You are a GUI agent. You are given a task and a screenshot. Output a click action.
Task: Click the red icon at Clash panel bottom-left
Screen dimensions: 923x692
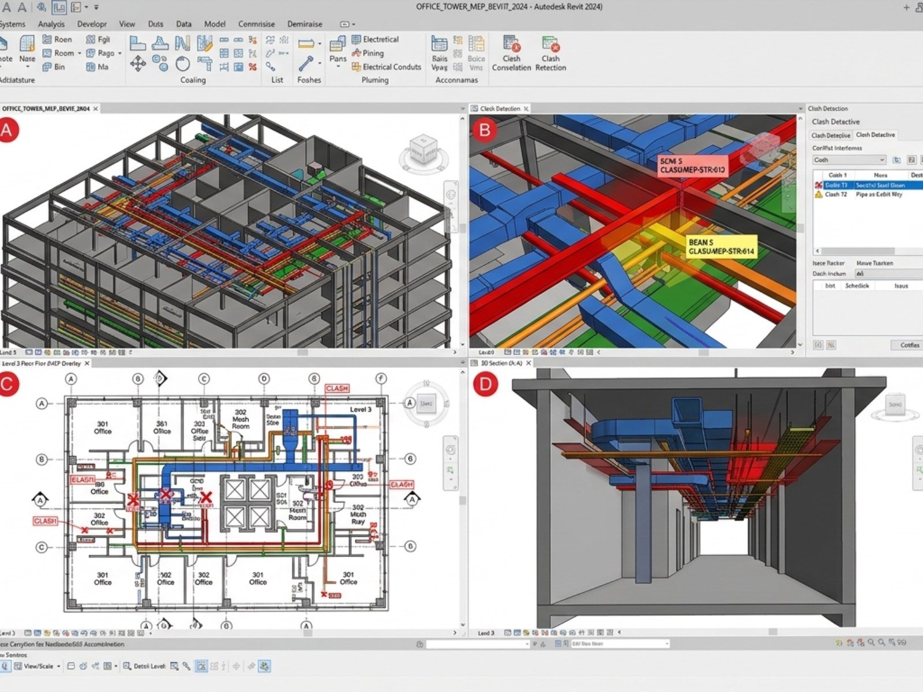coord(831,345)
